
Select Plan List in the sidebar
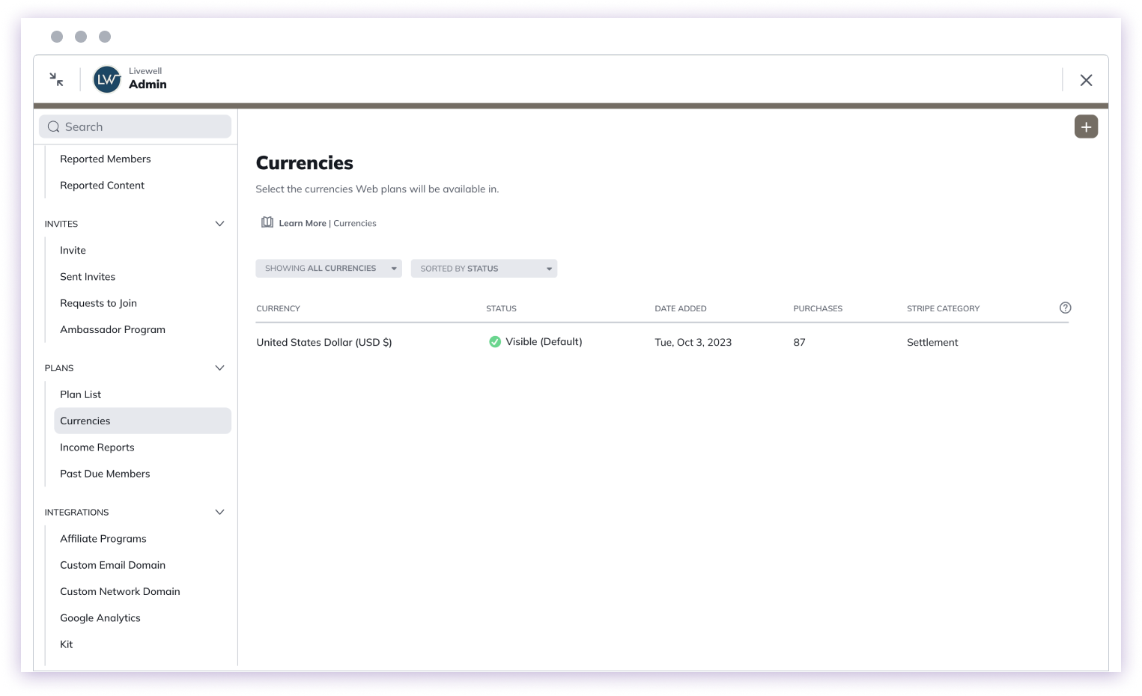coord(80,394)
